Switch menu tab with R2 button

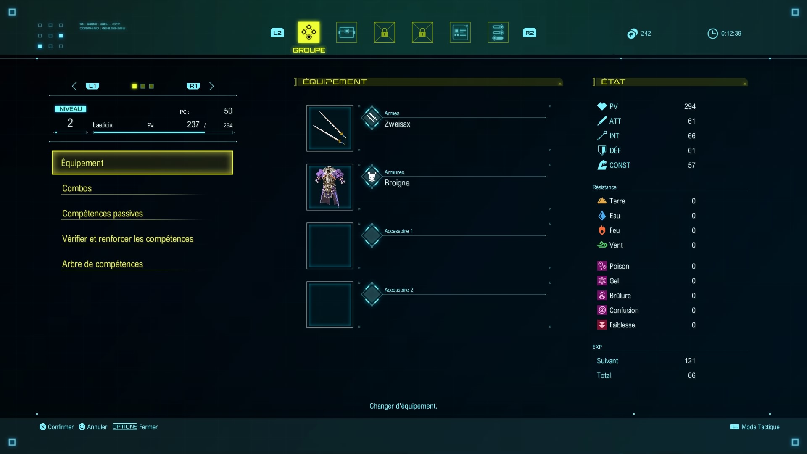point(530,33)
